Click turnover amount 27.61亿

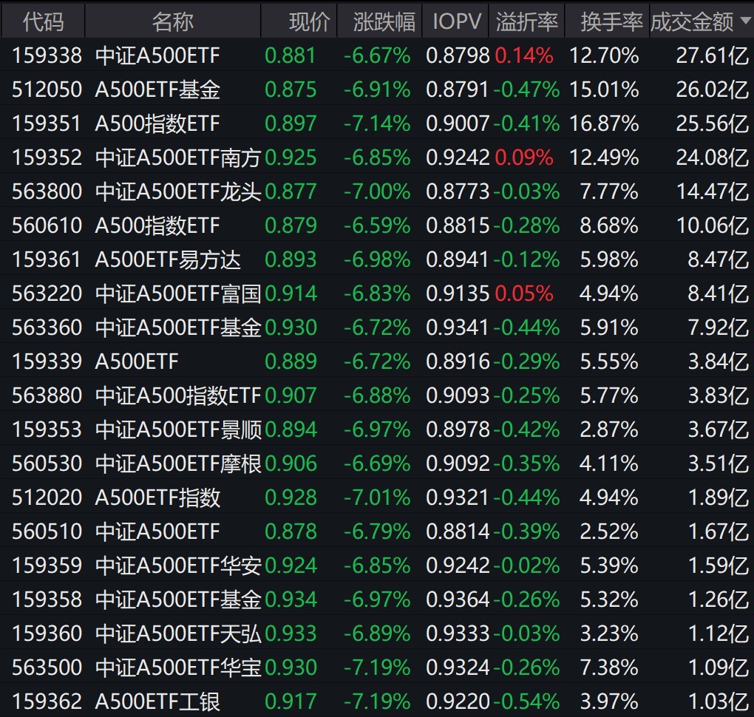(712, 55)
